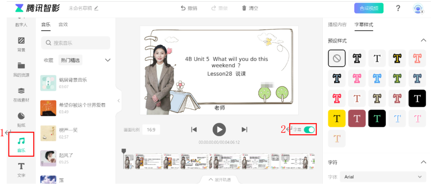
Task: Open the 文字 text panel
Action: [x=21, y=169]
